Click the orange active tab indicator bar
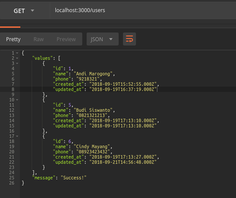Screen dimensions: 236x198 (x=10, y=27)
